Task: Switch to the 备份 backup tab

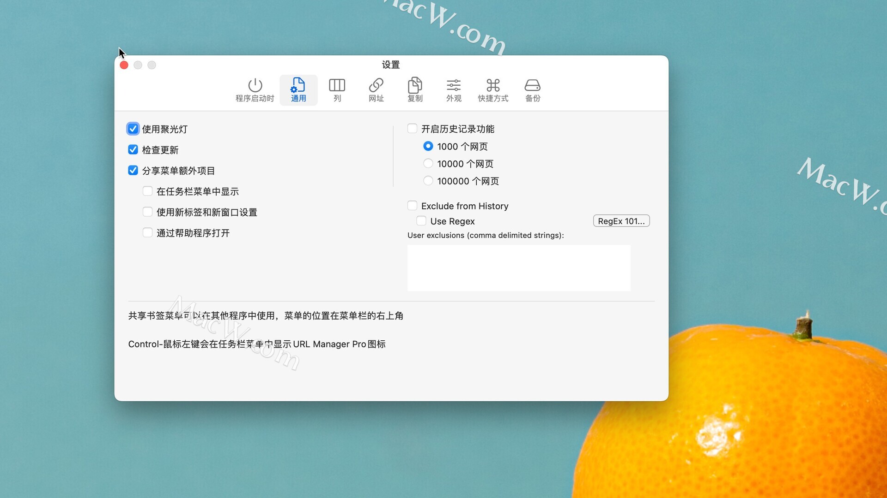Action: point(533,90)
